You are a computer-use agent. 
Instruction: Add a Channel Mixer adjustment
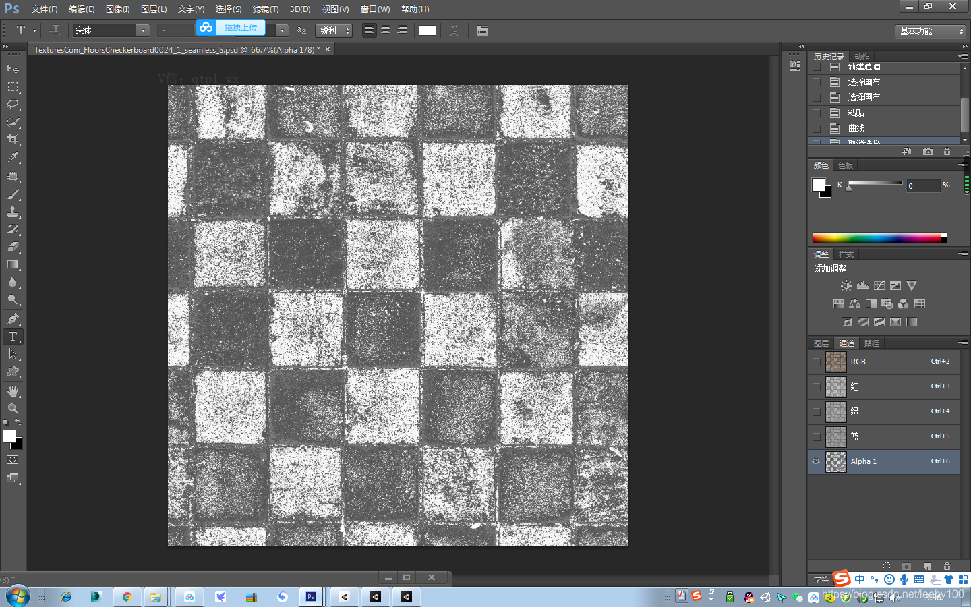pyautogui.click(x=904, y=303)
